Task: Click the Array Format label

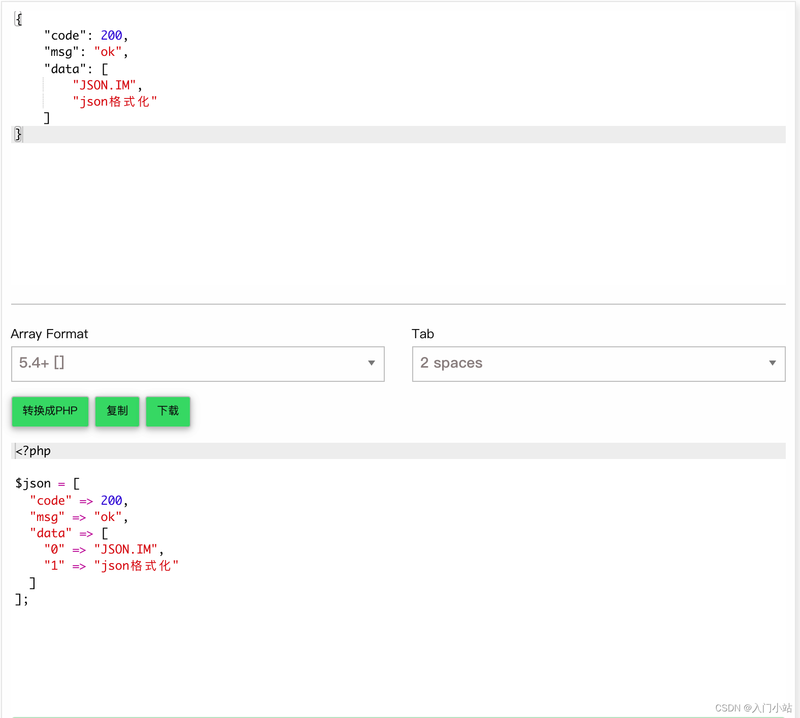Action: tap(49, 334)
